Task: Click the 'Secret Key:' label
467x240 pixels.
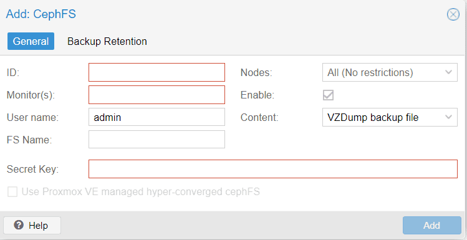Action: 33,169
